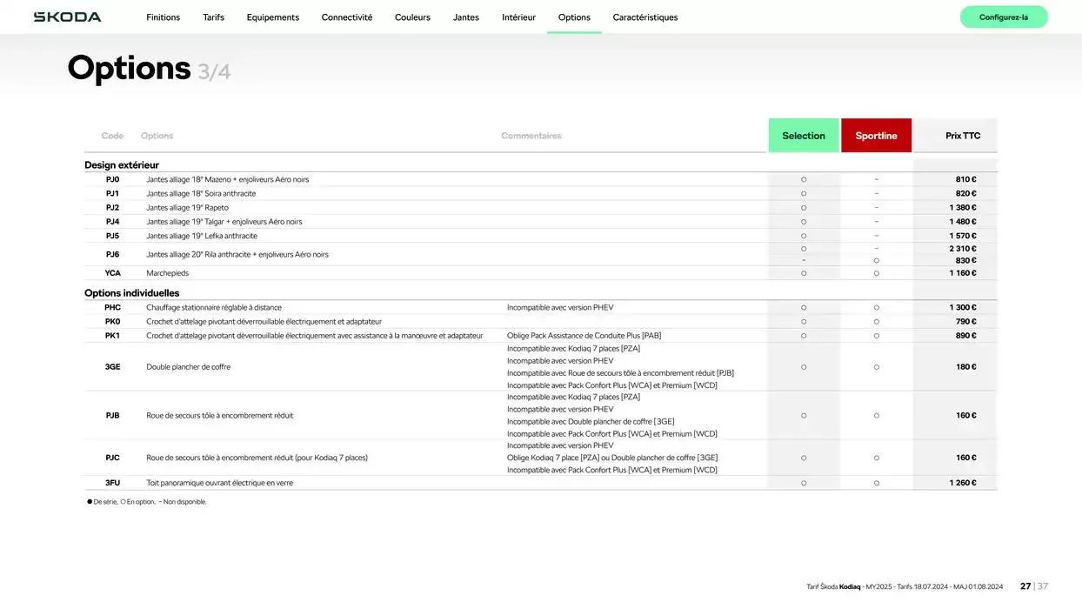Open the Finitions tab
The width and height of the screenshot is (1082, 609).
click(163, 17)
